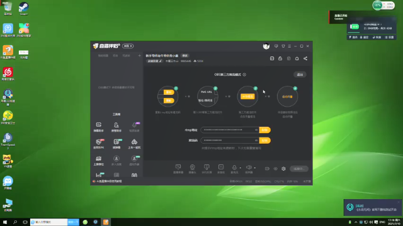Click the plus icon to add a scene

pyautogui.click(x=139, y=56)
